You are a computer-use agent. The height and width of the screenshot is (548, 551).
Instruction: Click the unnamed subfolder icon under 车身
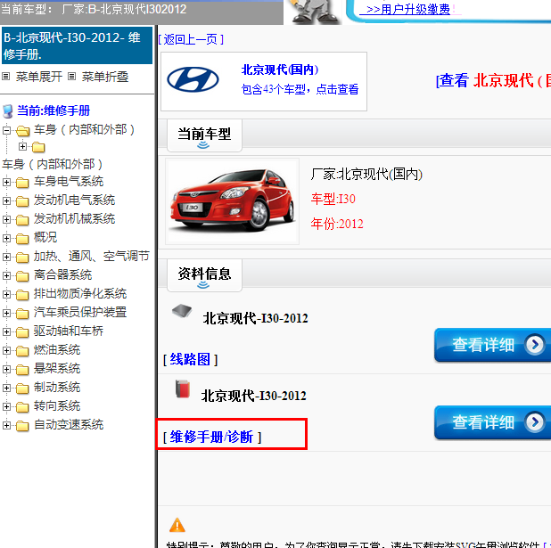point(38,147)
